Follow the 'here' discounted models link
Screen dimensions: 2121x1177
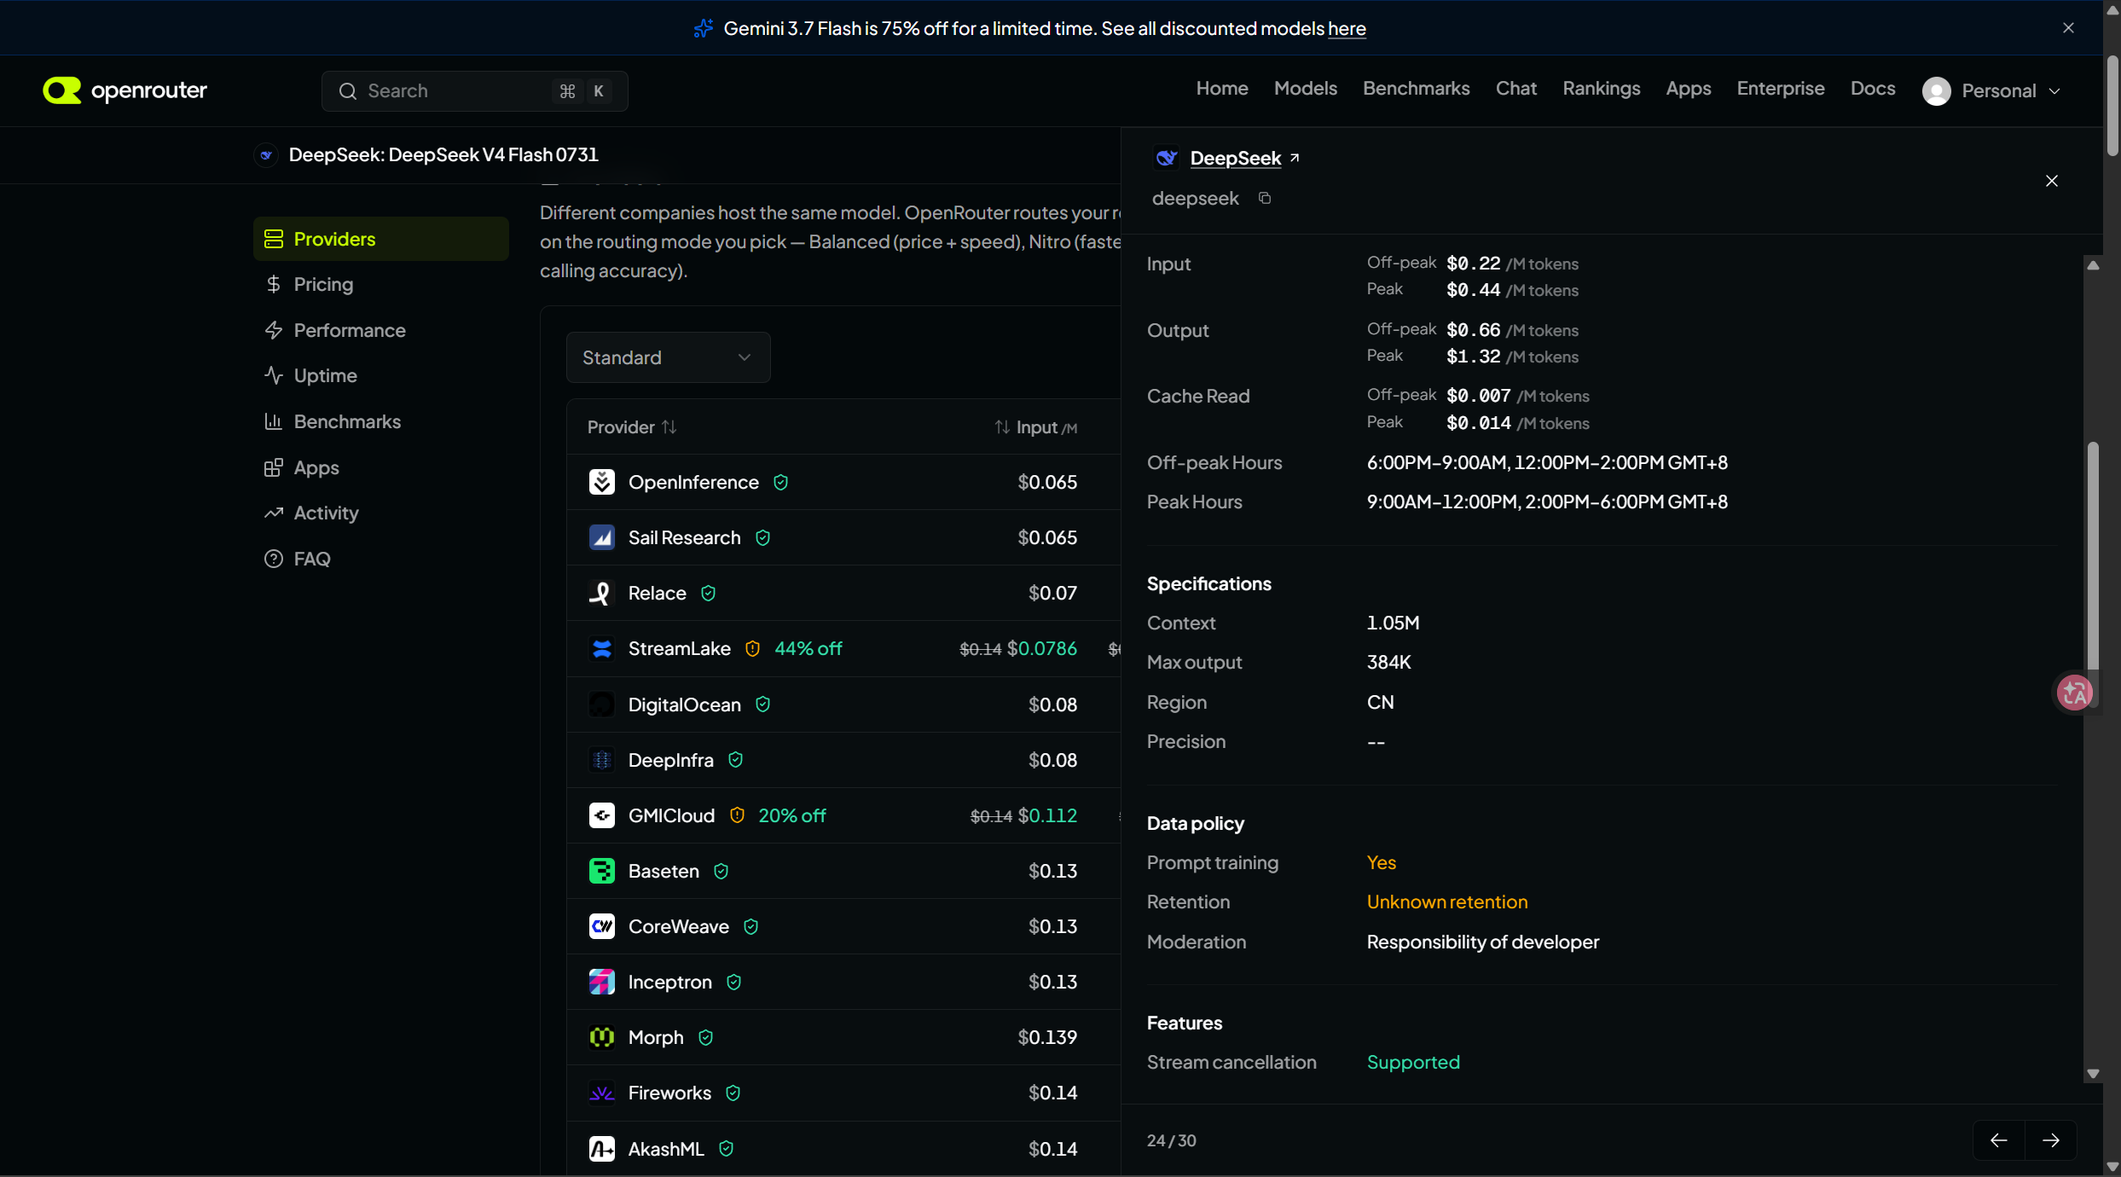pos(1347,29)
